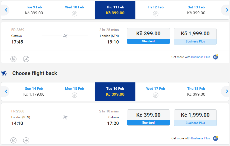Screen dimensions: 230x146
Task: Open Business Plus link in return flight card
Action: [x=201, y=138]
